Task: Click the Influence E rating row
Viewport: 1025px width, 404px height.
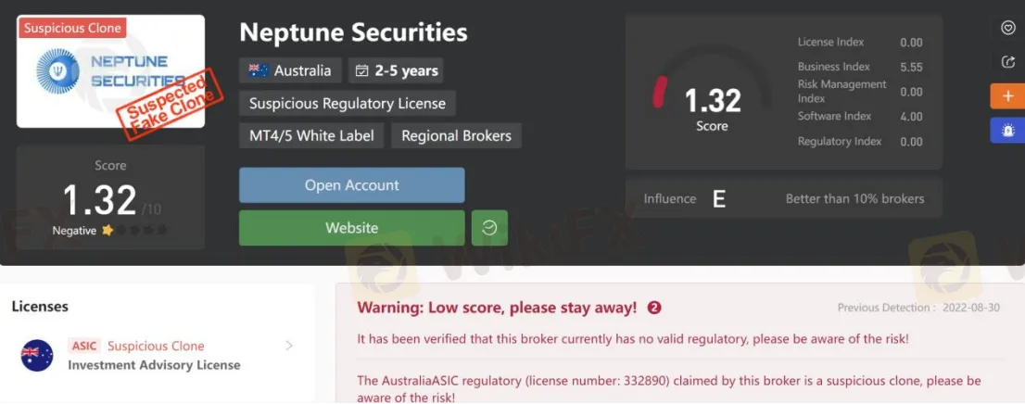Action: (783, 198)
